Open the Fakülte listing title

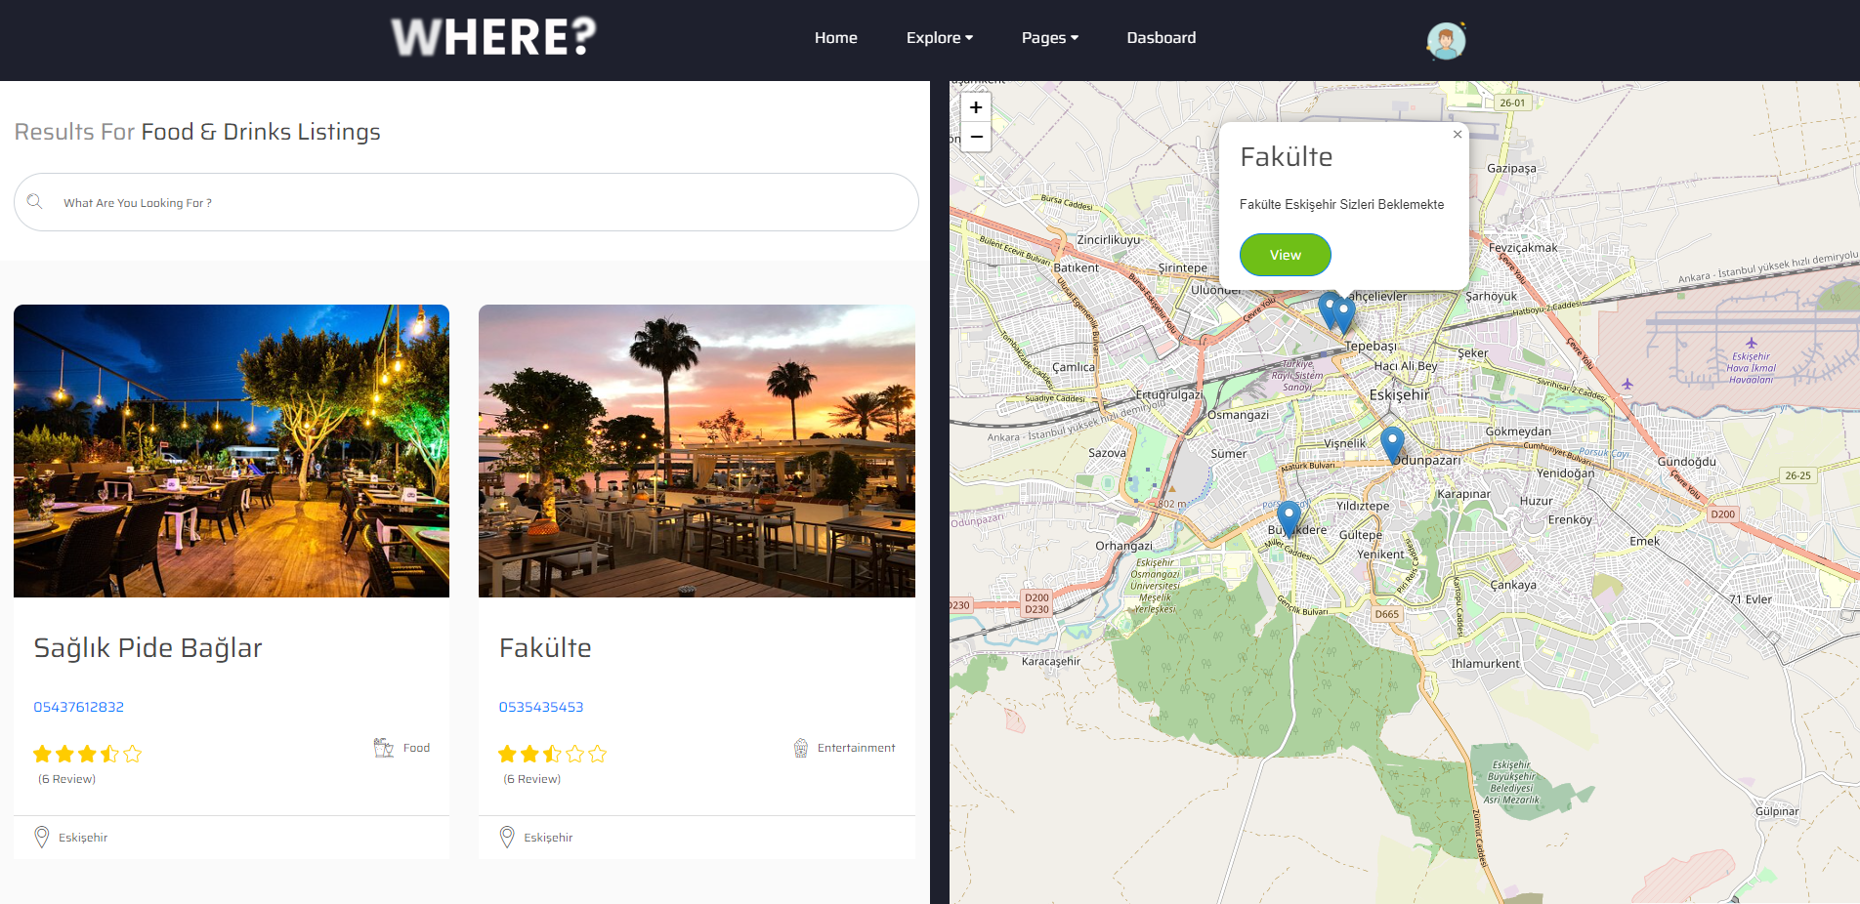(545, 648)
